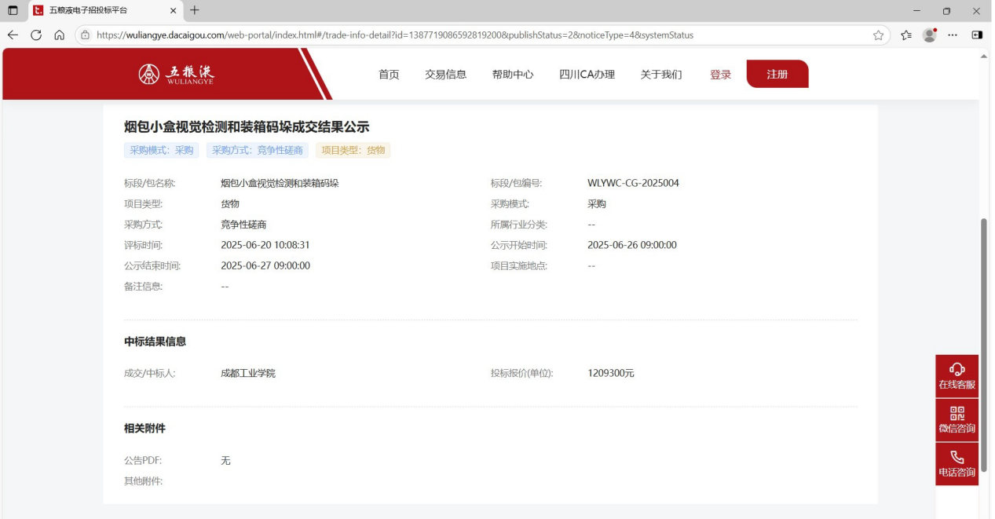Viewport: 995px width, 519px height.
Task: View site information lock icon
Action: click(85, 35)
